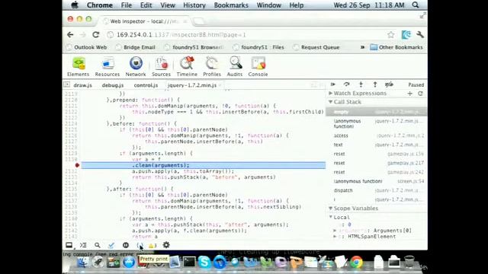
Task: Resume script execution in debugger
Action: [x=333, y=84]
